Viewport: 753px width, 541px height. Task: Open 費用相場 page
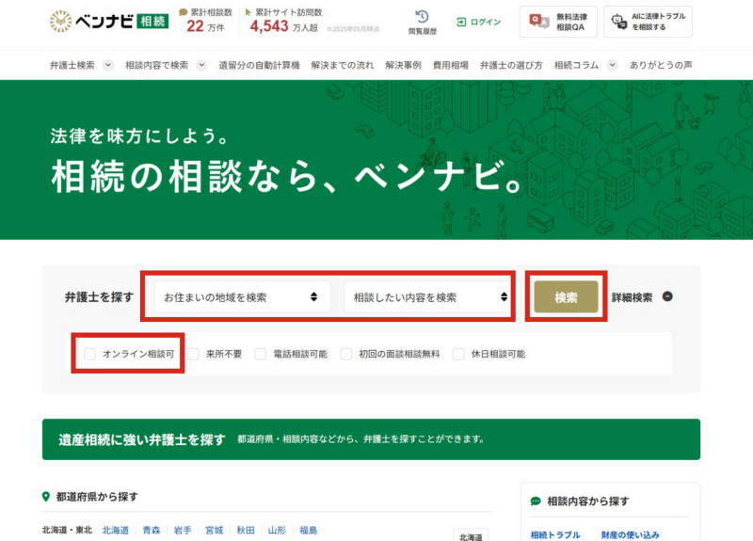click(x=451, y=65)
